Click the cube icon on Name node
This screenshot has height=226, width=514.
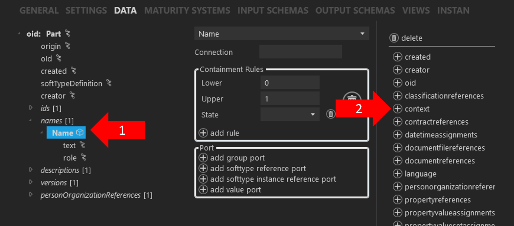click(x=80, y=132)
